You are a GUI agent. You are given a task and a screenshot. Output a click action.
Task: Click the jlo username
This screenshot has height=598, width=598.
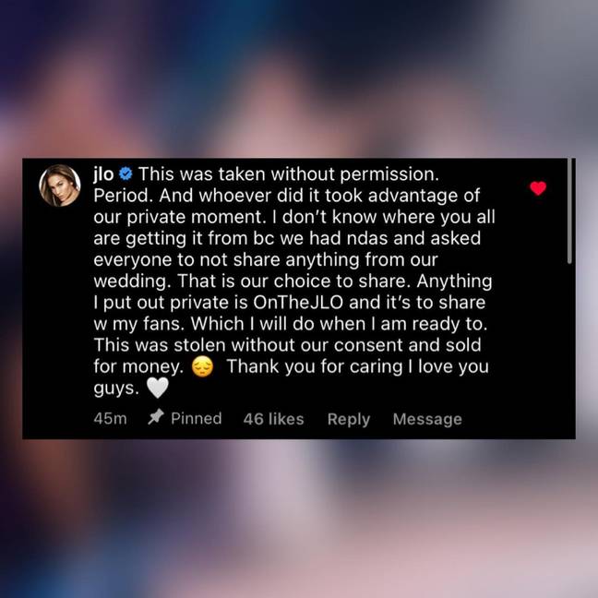[x=103, y=173]
